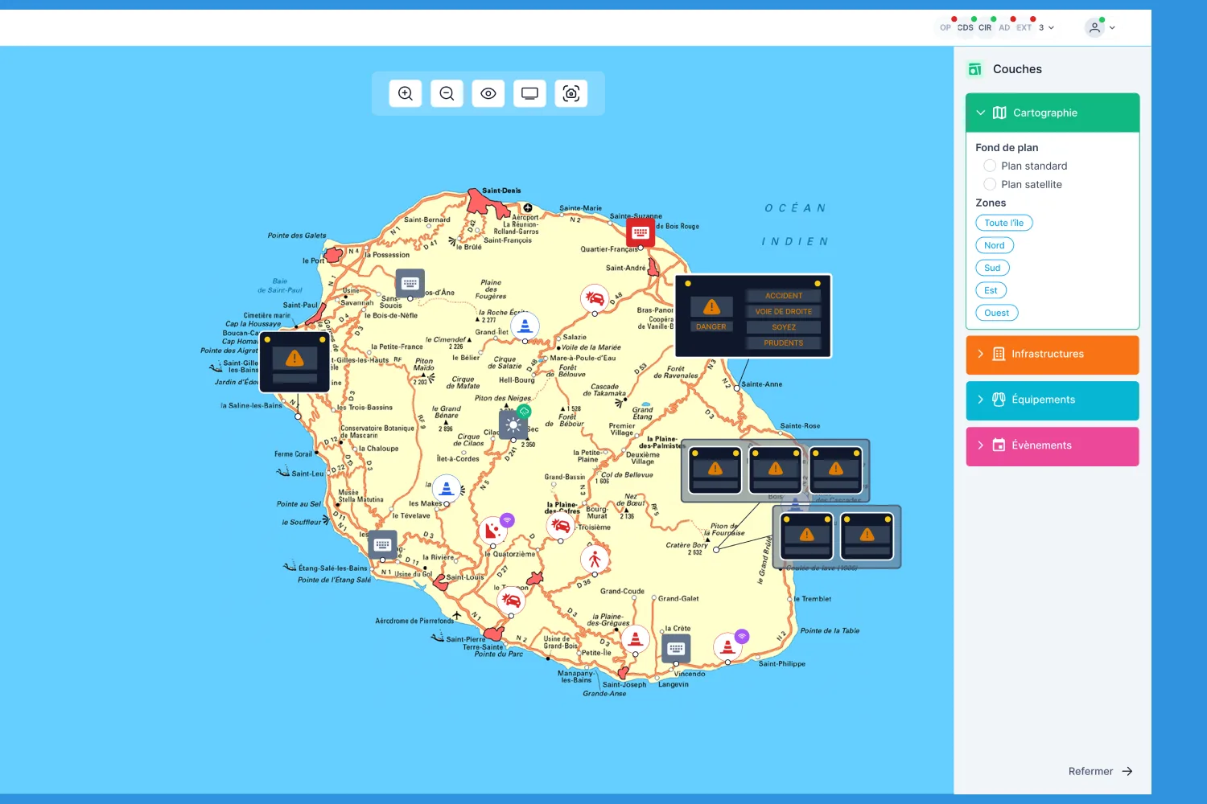The width and height of the screenshot is (1207, 804).
Task: Capture a map screenshot with camera icon
Action: 571,93
